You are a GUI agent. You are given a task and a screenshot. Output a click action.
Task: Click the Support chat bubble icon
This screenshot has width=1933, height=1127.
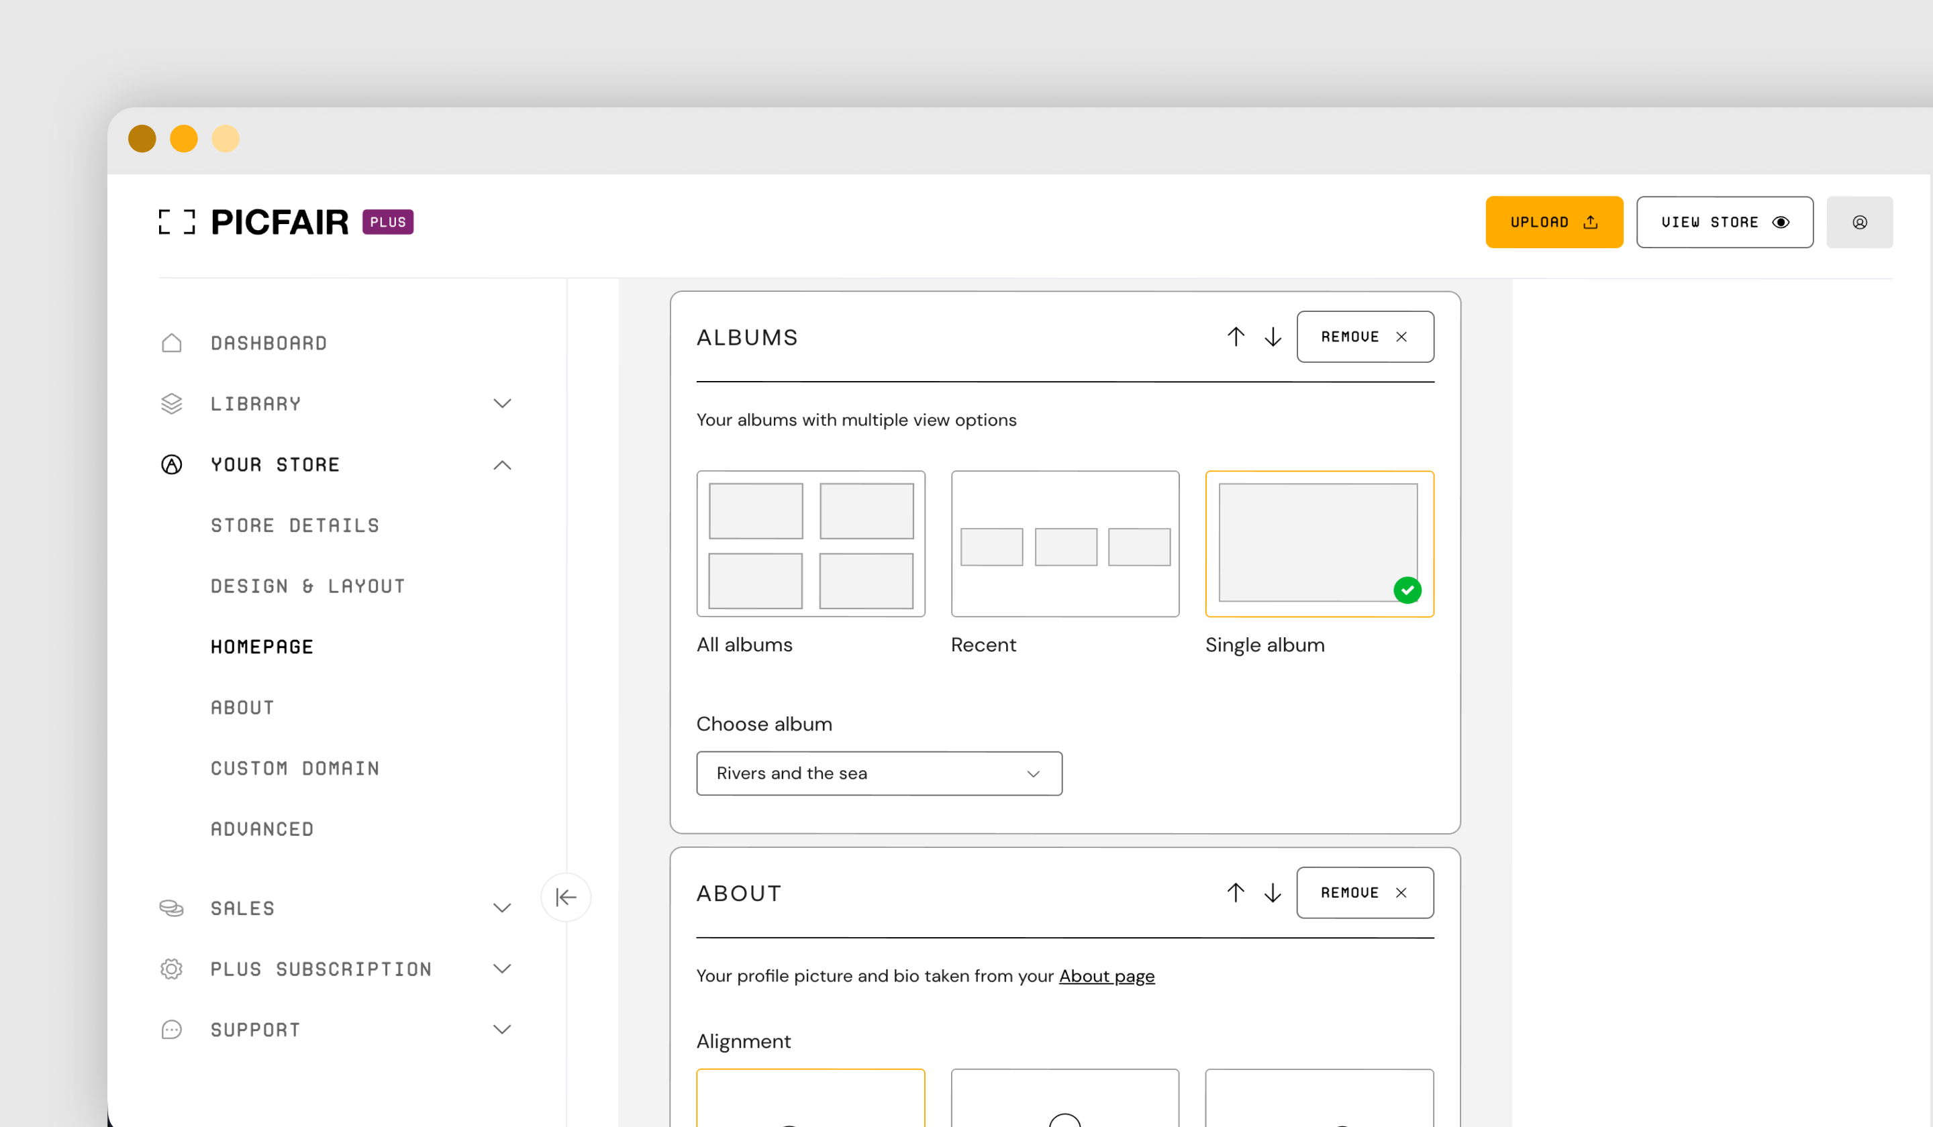pyautogui.click(x=172, y=1030)
